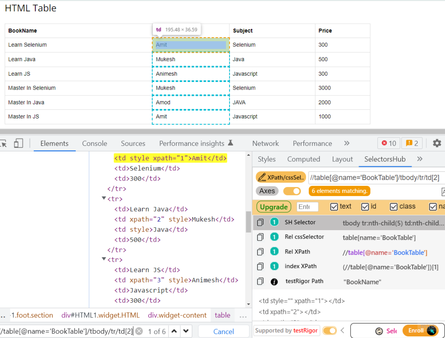Select the inspect element tool
The image size is (445, 338).
point(4,143)
